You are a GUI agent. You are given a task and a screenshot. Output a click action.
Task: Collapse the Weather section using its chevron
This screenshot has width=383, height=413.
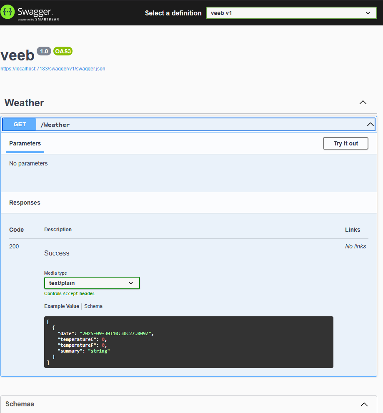[x=363, y=103]
